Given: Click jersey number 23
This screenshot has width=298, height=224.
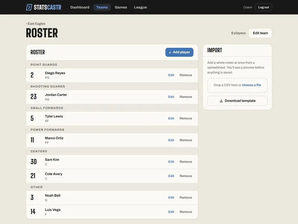Looking at the screenshot, I should (34, 97).
